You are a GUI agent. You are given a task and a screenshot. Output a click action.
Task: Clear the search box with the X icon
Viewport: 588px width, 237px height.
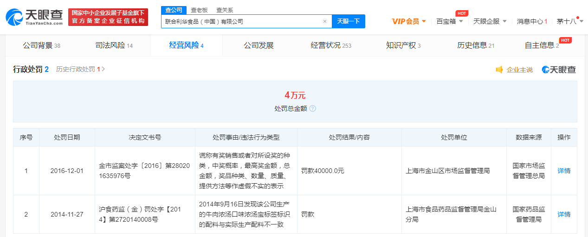click(325, 21)
